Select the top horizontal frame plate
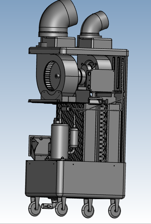 point(79,52)
